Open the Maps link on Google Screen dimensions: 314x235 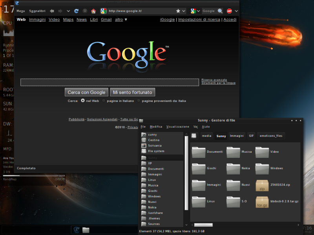(x=68, y=19)
